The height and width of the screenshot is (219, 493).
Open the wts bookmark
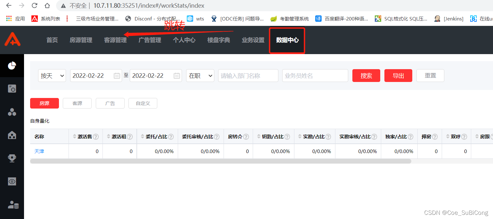[x=195, y=19]
